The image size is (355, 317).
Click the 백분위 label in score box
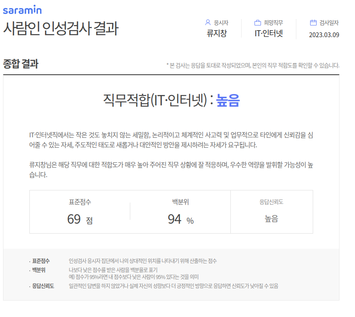click(180, 202)
